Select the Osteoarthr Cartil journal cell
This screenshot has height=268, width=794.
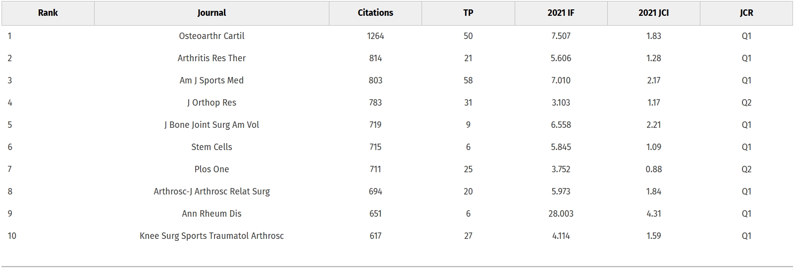(x=212, y=36)
